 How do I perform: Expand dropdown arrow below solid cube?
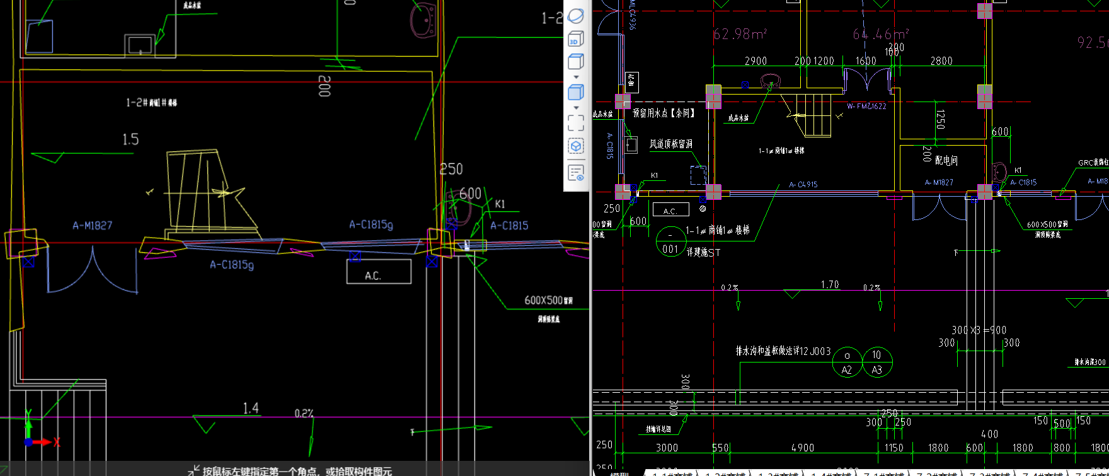point(576,108)
